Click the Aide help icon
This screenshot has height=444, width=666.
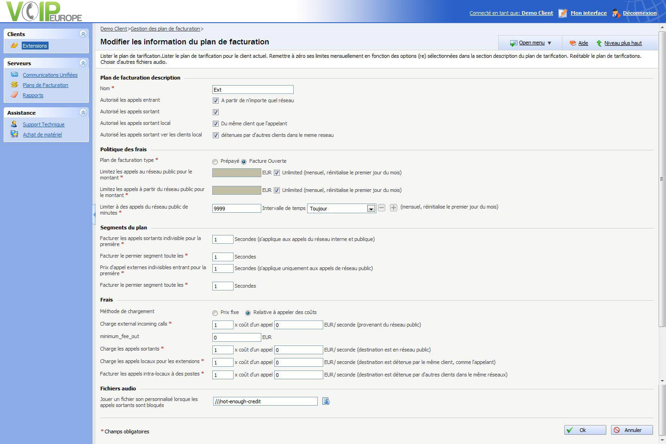[x=573, y=43]
